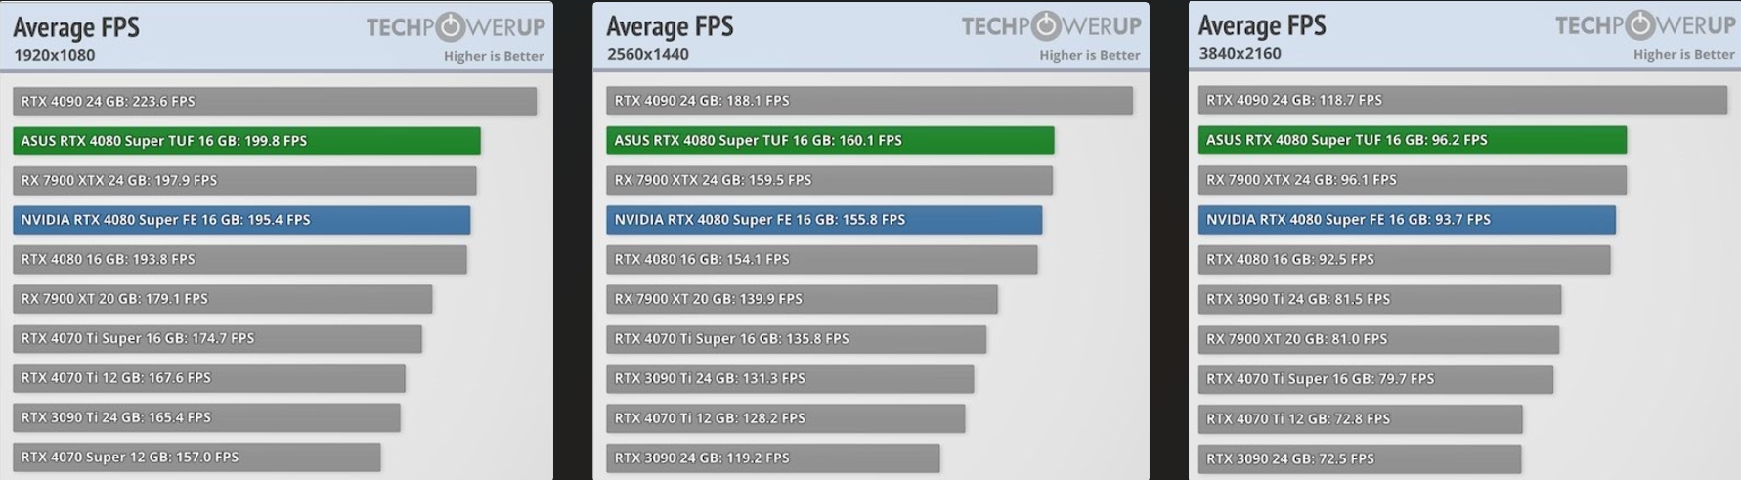Click the TechPowerUp power icon in 2560x1440 chart

[1047, 25]
